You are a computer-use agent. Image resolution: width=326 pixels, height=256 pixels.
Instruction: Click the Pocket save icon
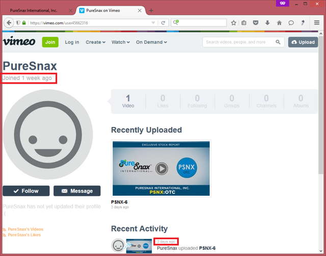(x=256, y=22)
